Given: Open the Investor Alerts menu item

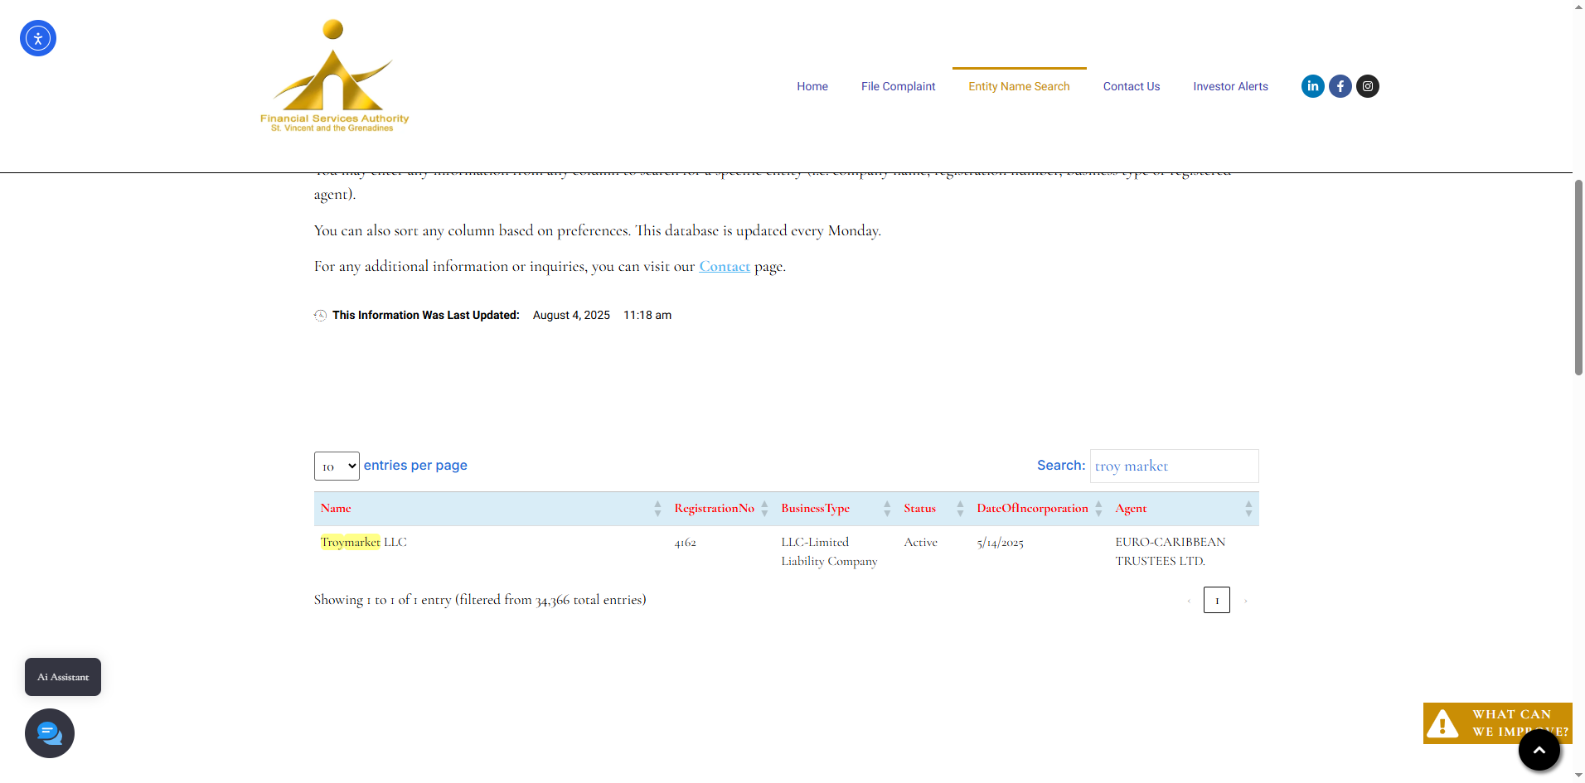Looking at the screenshot, I should point(1230,86).
